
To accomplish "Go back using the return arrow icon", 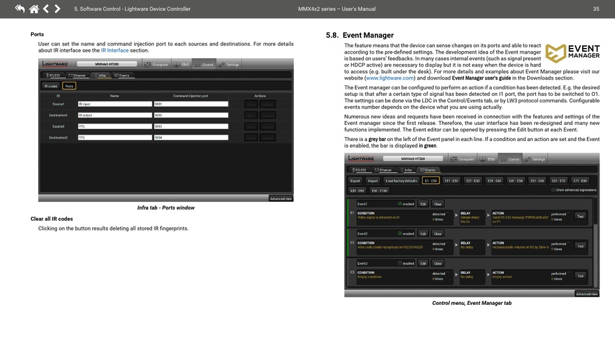I will point(19,8).
